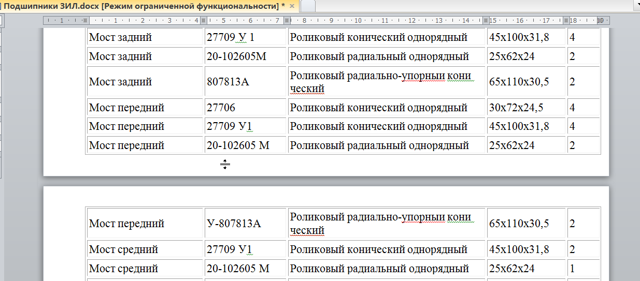This screenshot has height=281, width=640.
Task: Select the ruler column marker before 5
Action: (x=204, y=21)
